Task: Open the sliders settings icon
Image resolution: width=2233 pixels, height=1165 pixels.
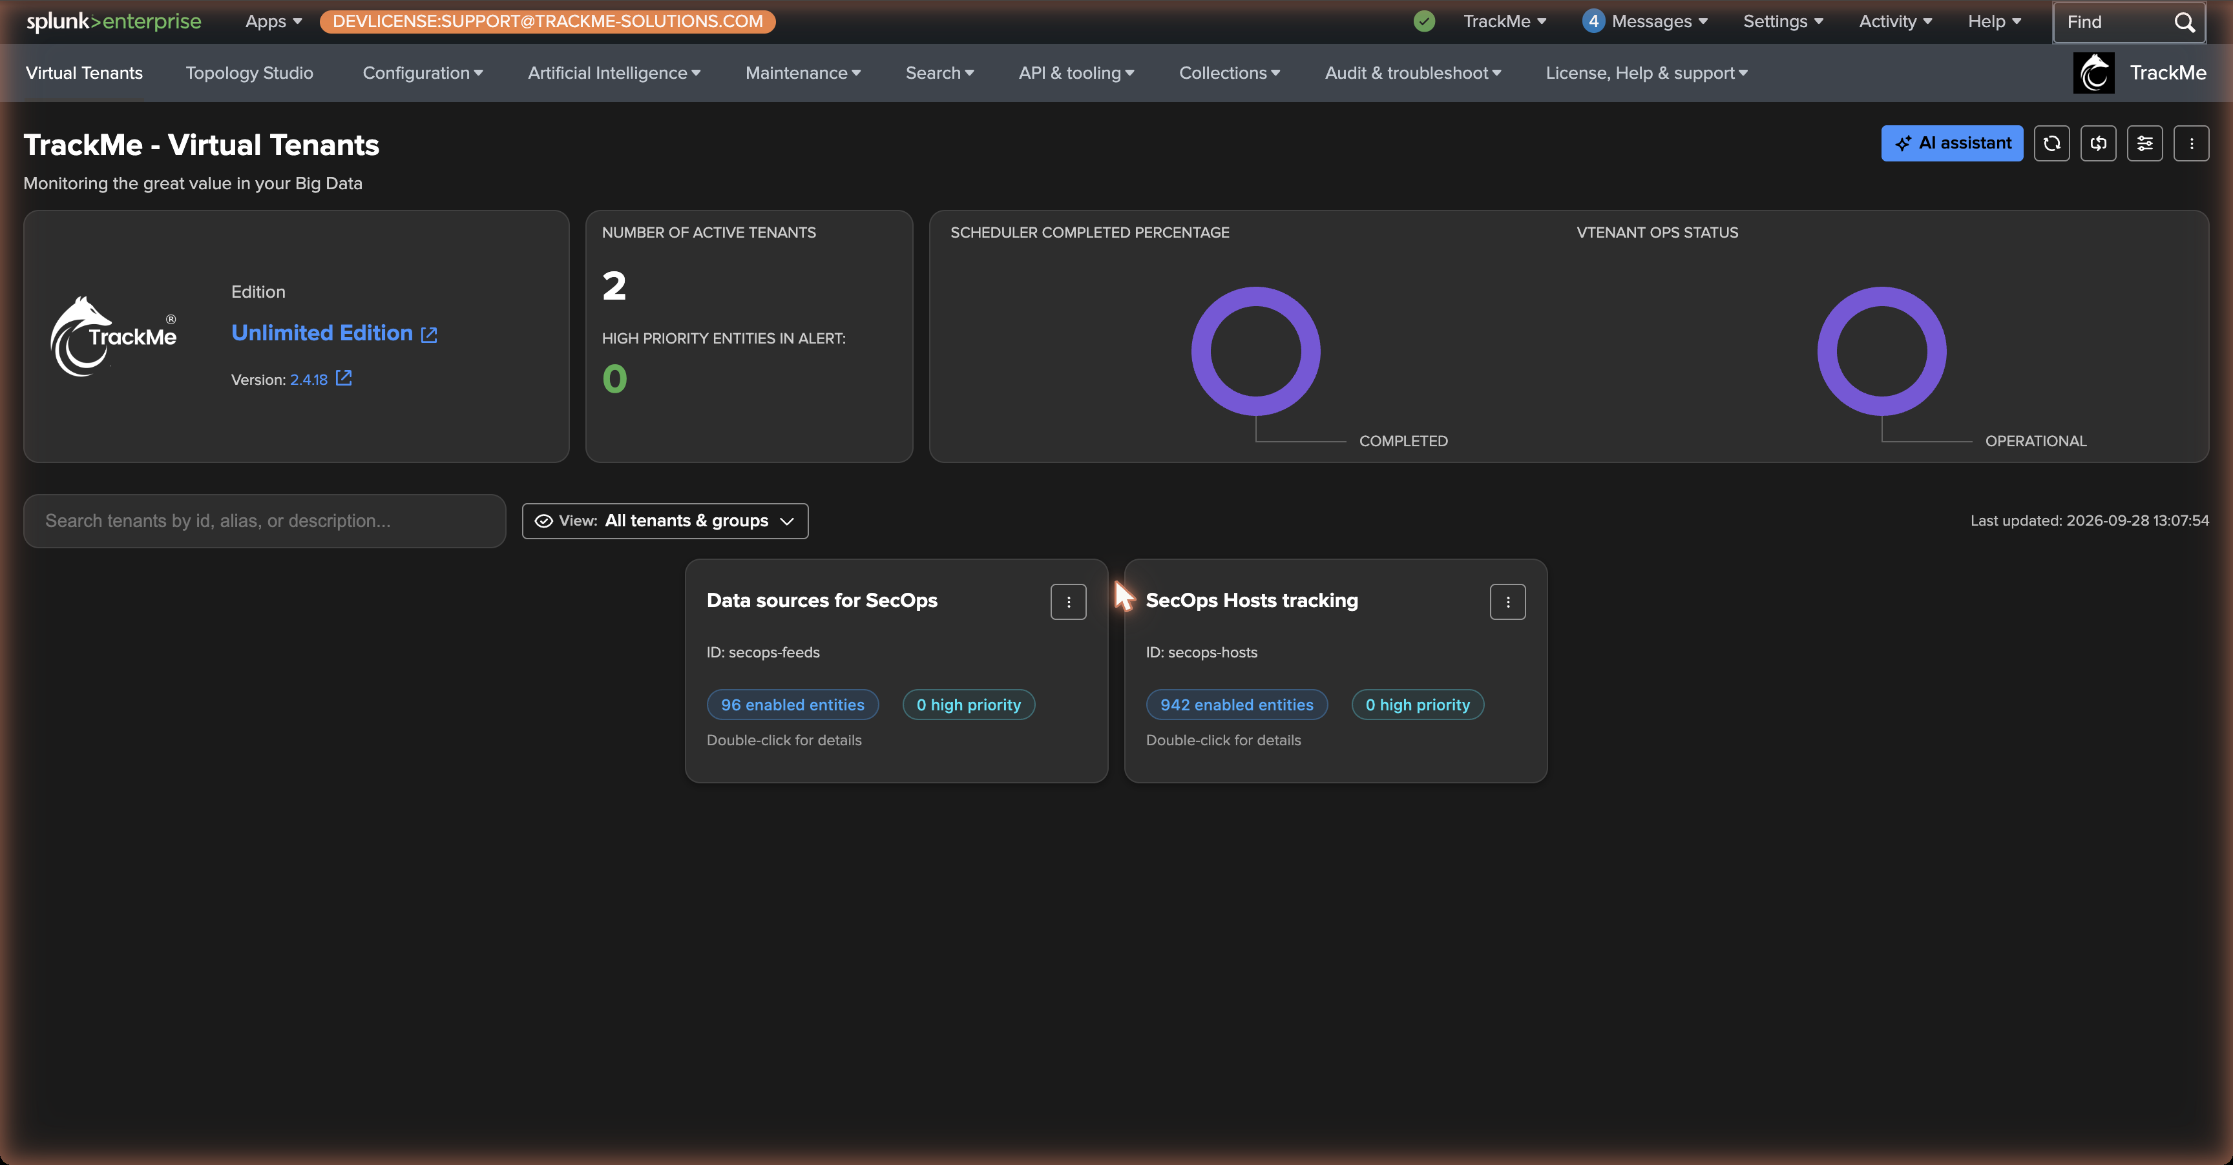Action: coord(2144,144)
